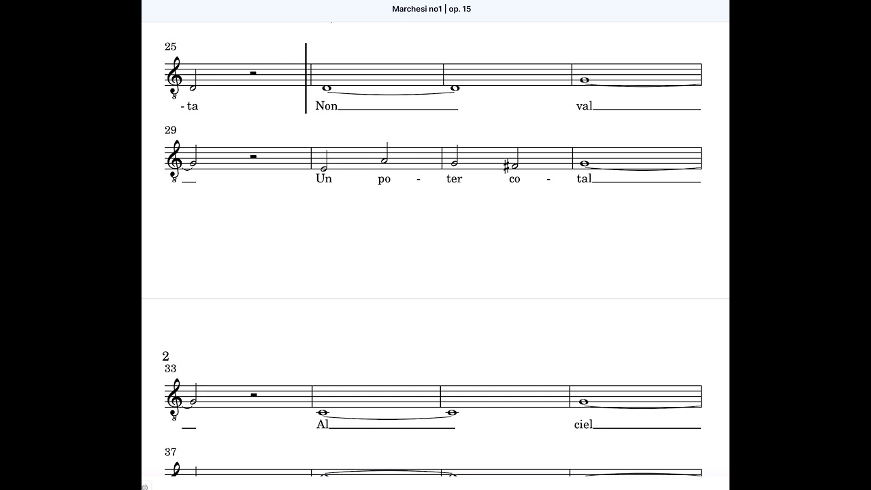This screenshot has width=871, height=490.
Task: Select the lyric 'po'
Action: click(x=384, y=180)
